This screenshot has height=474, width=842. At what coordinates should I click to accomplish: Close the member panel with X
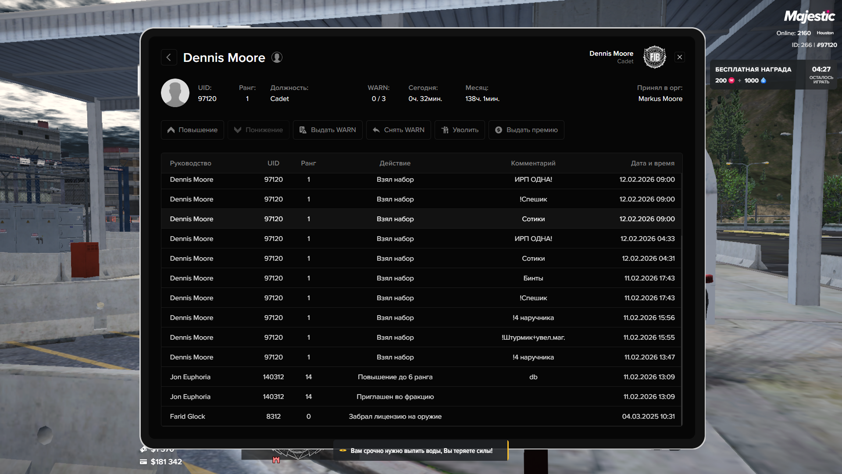point(680,57)
